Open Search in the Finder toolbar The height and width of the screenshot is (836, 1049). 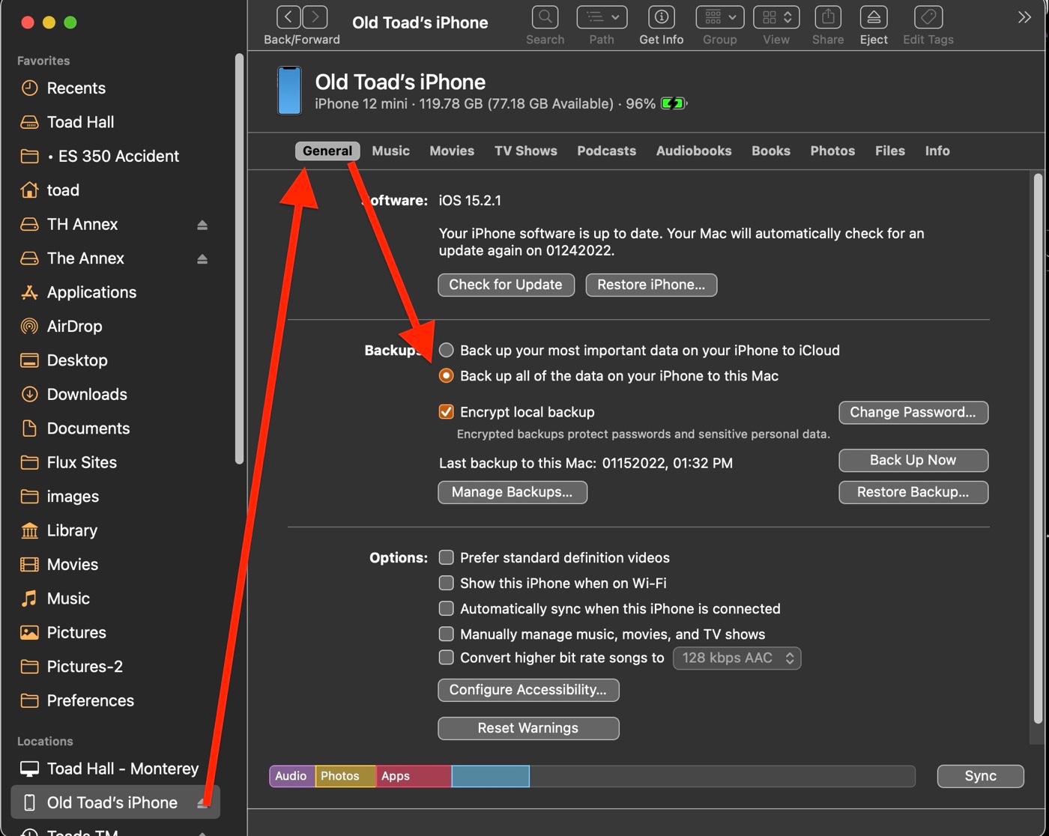click(545, 17)
